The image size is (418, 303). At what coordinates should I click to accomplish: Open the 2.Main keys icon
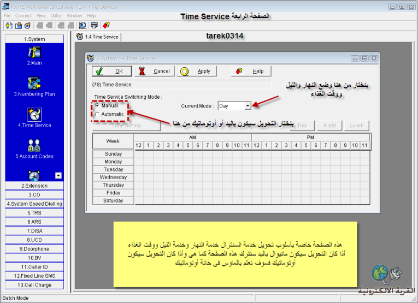tap(34, 52)
